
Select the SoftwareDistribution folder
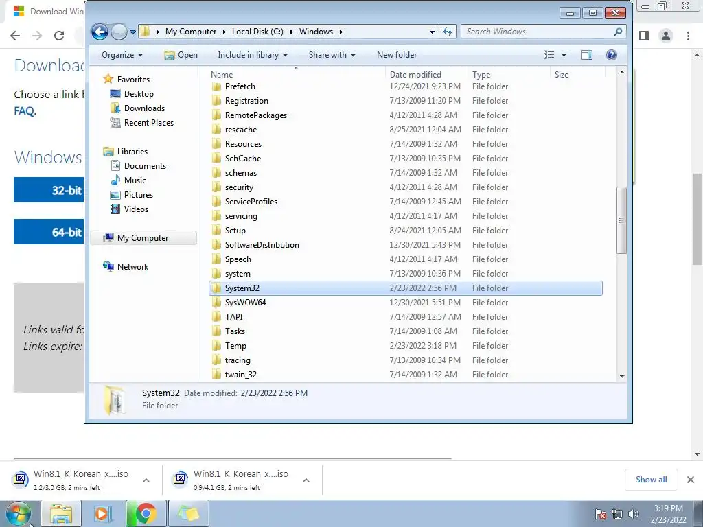(262, 245)
